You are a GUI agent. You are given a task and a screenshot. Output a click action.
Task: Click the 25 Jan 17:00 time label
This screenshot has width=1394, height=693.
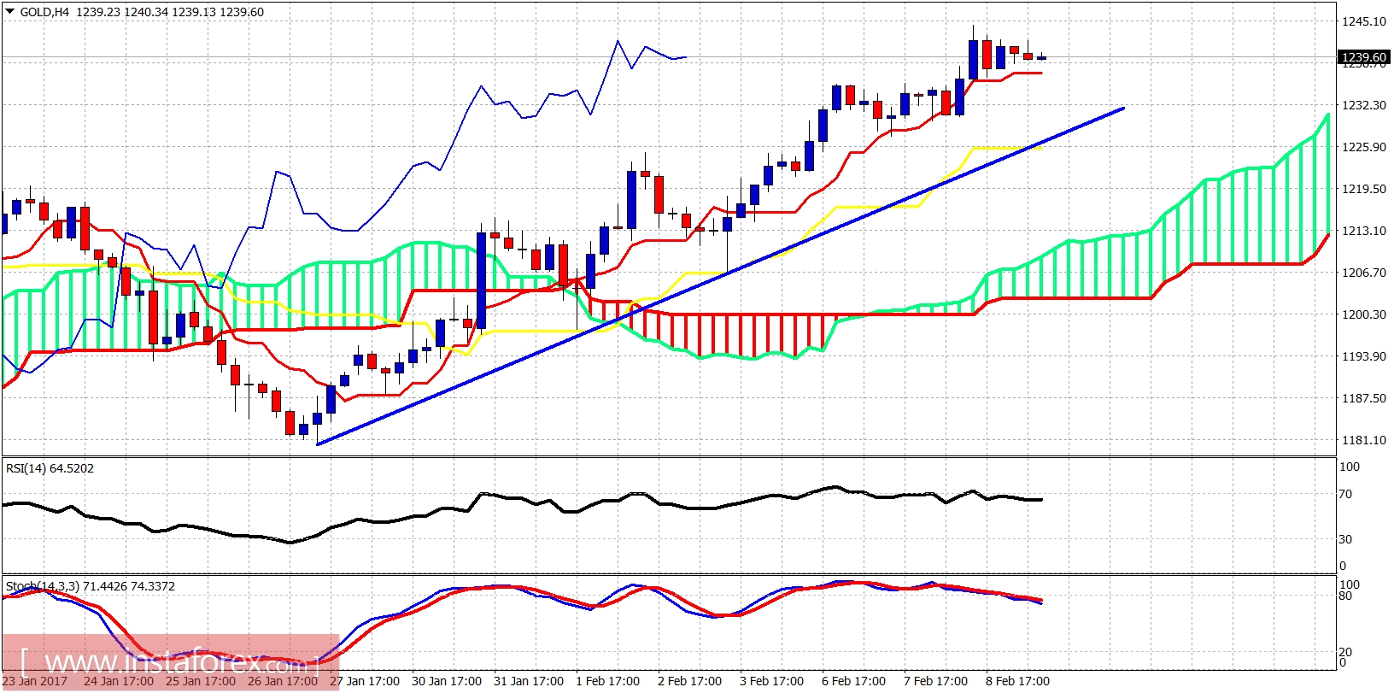tap(201, 681)
